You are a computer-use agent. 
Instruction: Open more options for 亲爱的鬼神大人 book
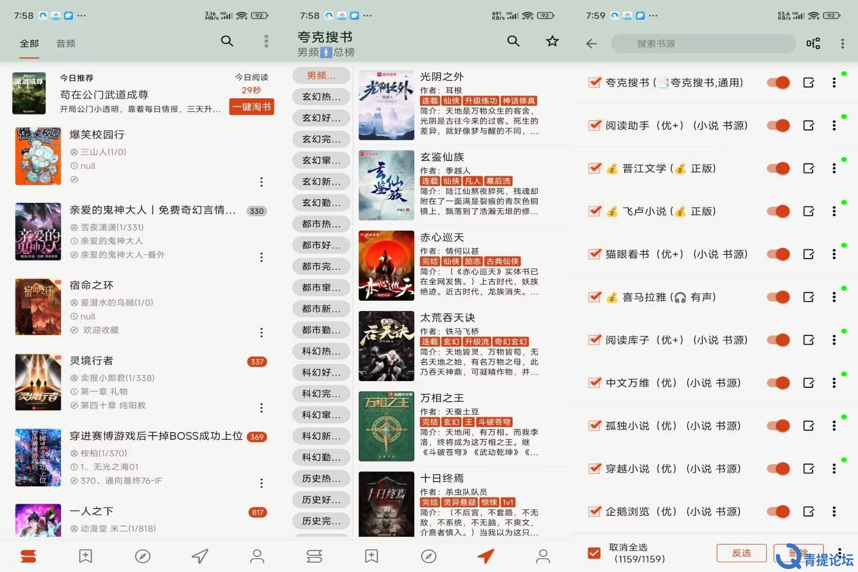pyautogui.click(x=261, y=257)
